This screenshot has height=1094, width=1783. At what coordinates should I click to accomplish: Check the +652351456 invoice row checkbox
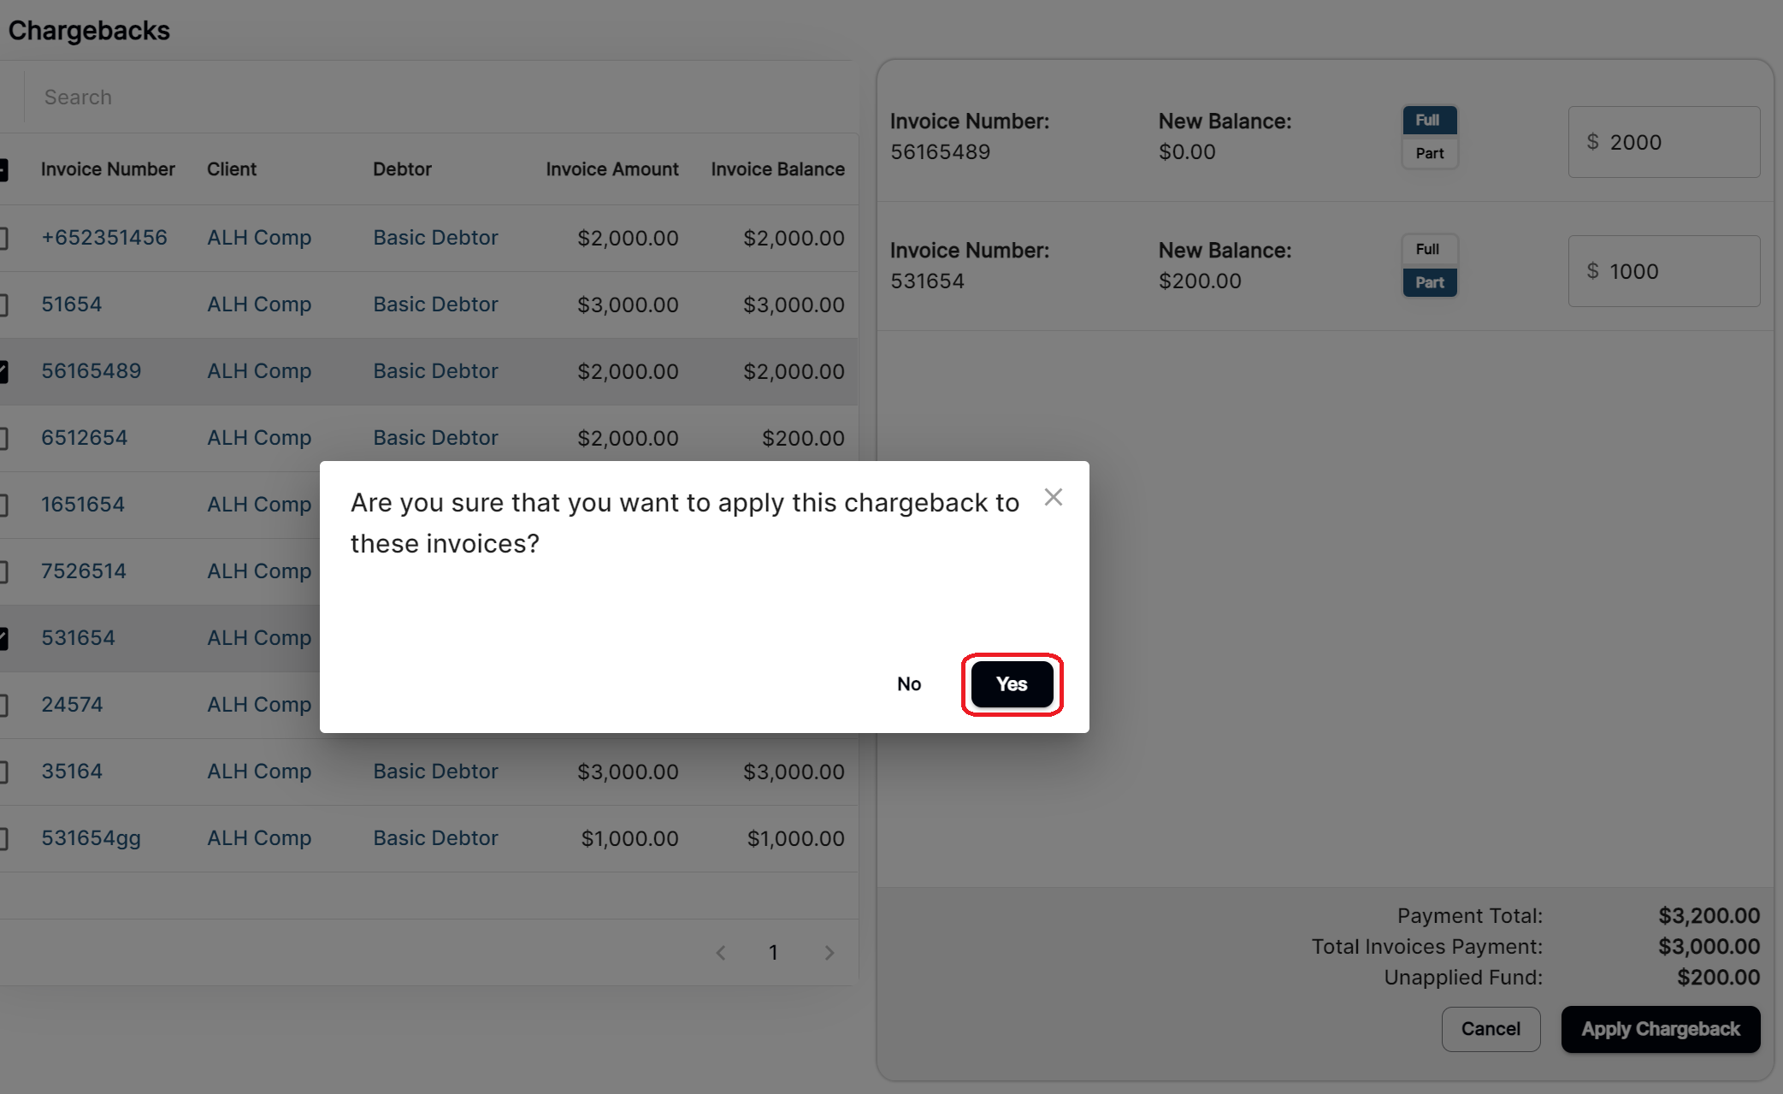coord(3,238)
